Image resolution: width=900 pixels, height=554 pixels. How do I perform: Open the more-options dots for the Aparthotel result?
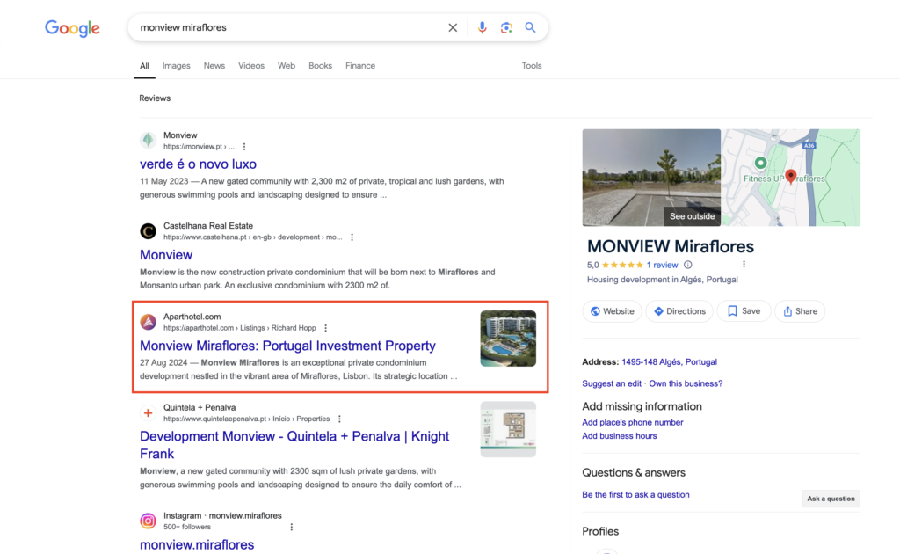click(x=325, y=328)
